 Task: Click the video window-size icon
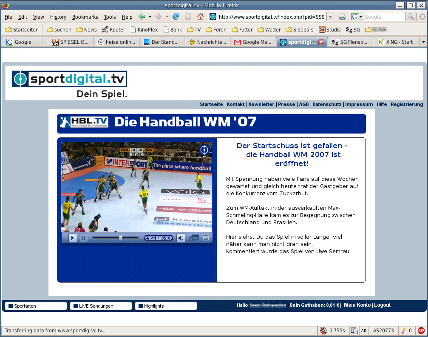[194, 238]
